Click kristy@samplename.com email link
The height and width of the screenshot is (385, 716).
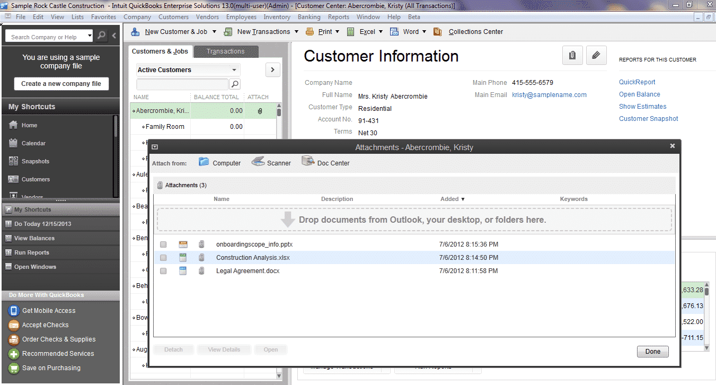point(549,95)
